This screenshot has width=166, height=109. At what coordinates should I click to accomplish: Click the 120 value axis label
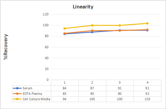(x=46, y=14)
